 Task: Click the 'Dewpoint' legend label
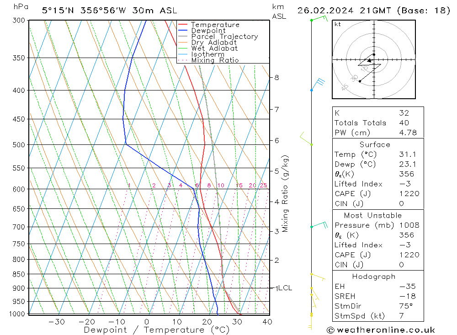pos(208,31)
